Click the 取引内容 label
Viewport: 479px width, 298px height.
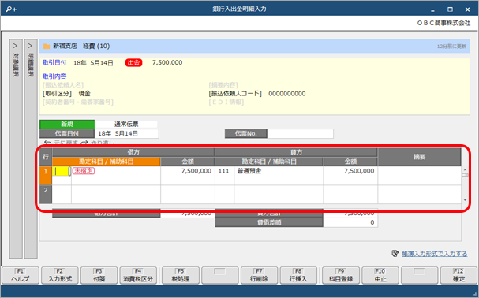point(54,76)
